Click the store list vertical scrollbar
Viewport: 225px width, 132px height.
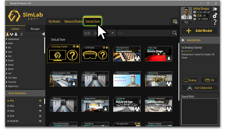(179, 72)
